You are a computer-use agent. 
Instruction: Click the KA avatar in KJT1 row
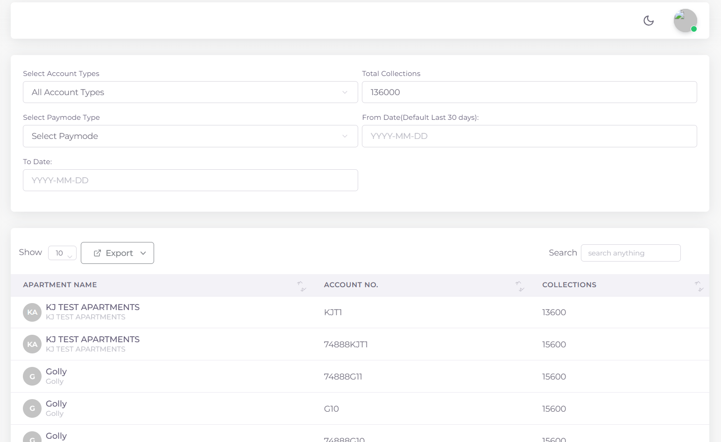pyautogui.click(x=32, y=312)
